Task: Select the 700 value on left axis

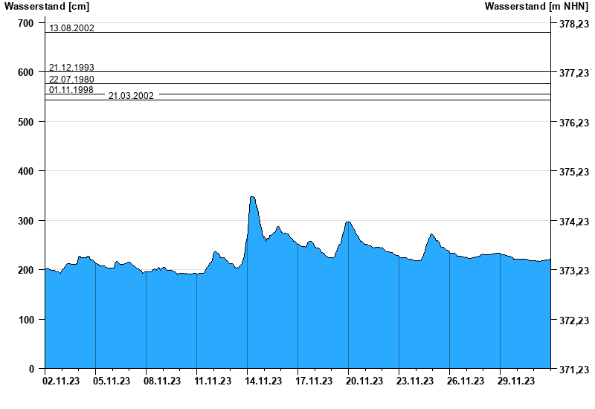Action: point(26,23)
